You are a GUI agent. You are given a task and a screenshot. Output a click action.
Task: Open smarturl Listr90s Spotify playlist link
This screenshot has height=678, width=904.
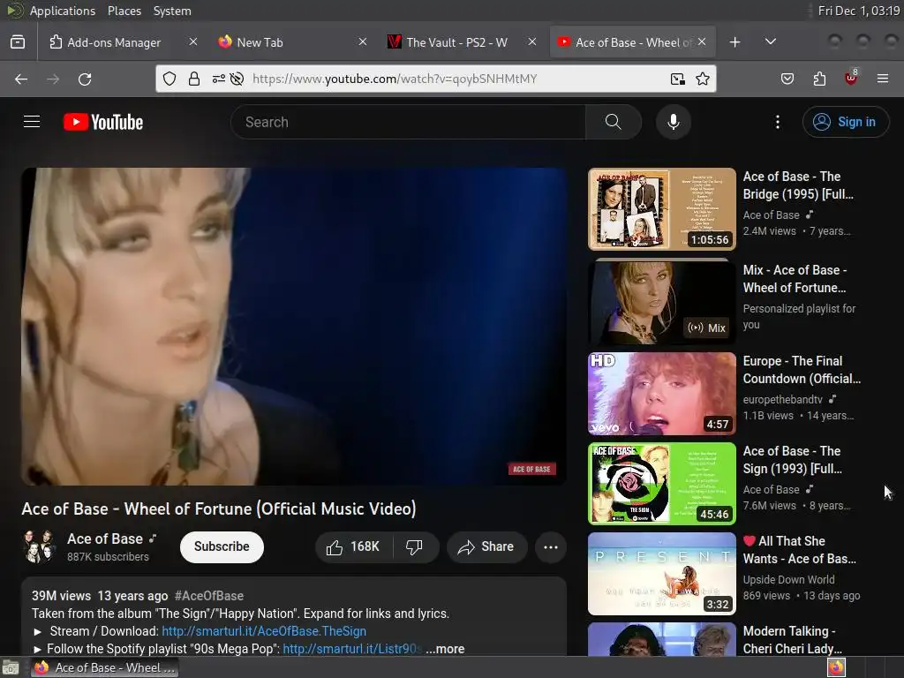(x=352, y=649)
